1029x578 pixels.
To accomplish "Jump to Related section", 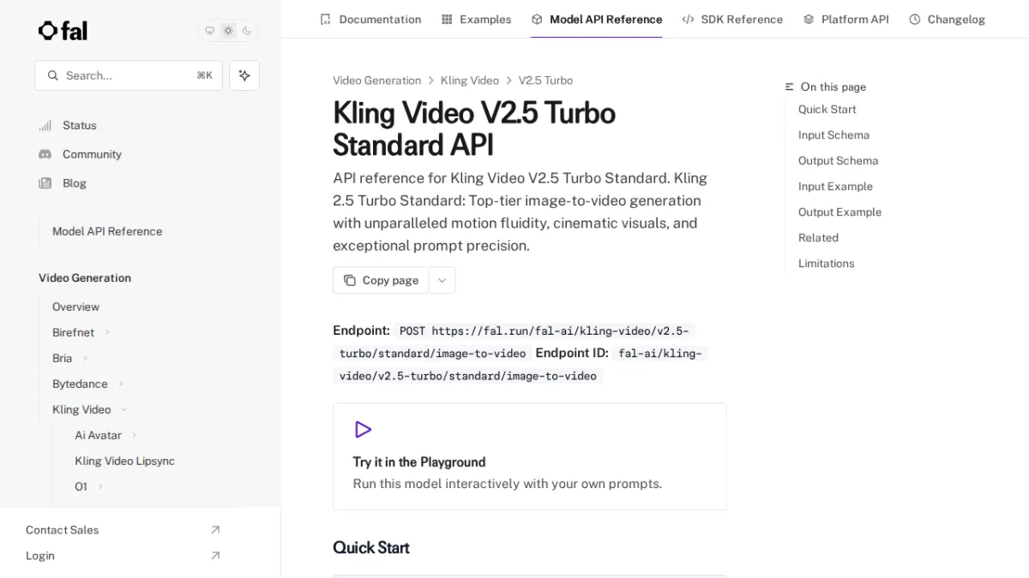I will coord(818,238).
